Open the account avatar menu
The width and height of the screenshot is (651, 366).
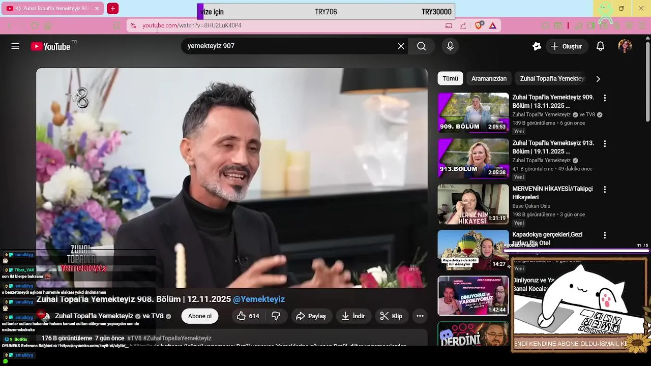(625, 46)
